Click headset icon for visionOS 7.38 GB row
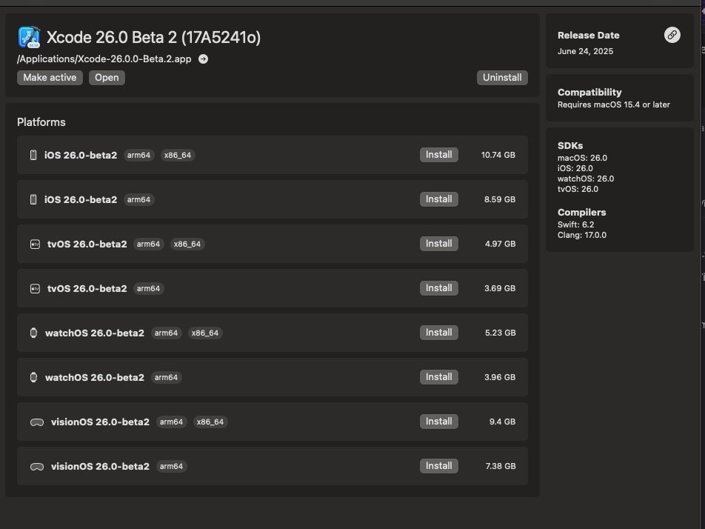 [x=37, y=467]
